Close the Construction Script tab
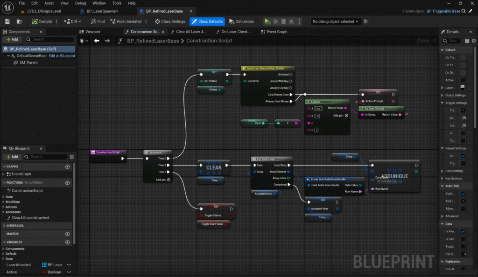The image size is (478, 277). [163, 32]
